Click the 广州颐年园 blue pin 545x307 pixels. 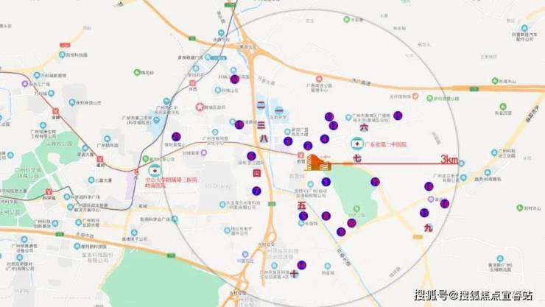(108, 139)
